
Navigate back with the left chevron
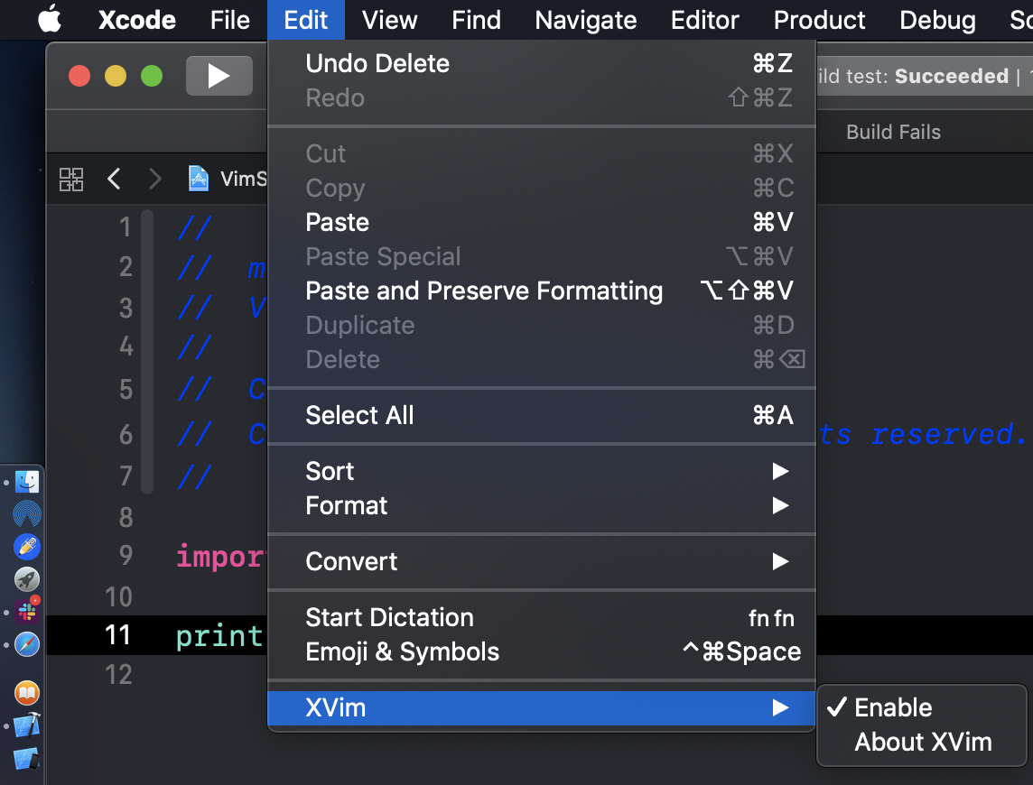coord(114,179)
